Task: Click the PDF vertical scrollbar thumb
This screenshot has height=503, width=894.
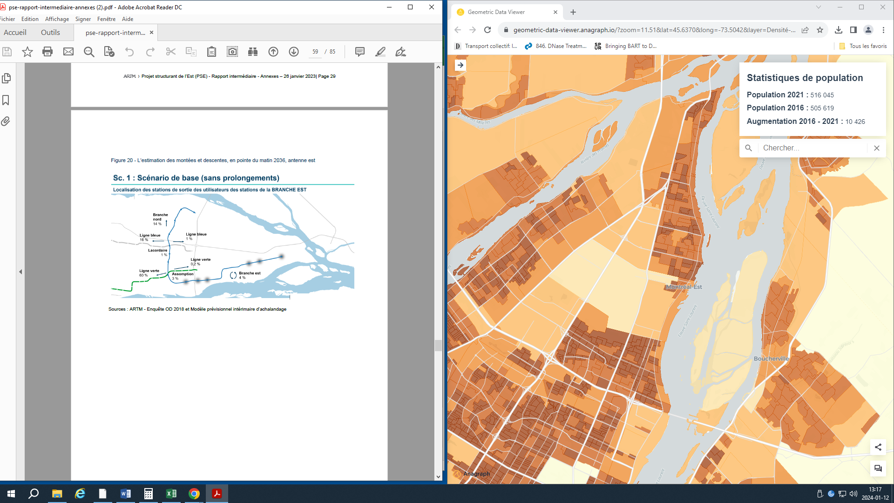Action: click(438, 345)
